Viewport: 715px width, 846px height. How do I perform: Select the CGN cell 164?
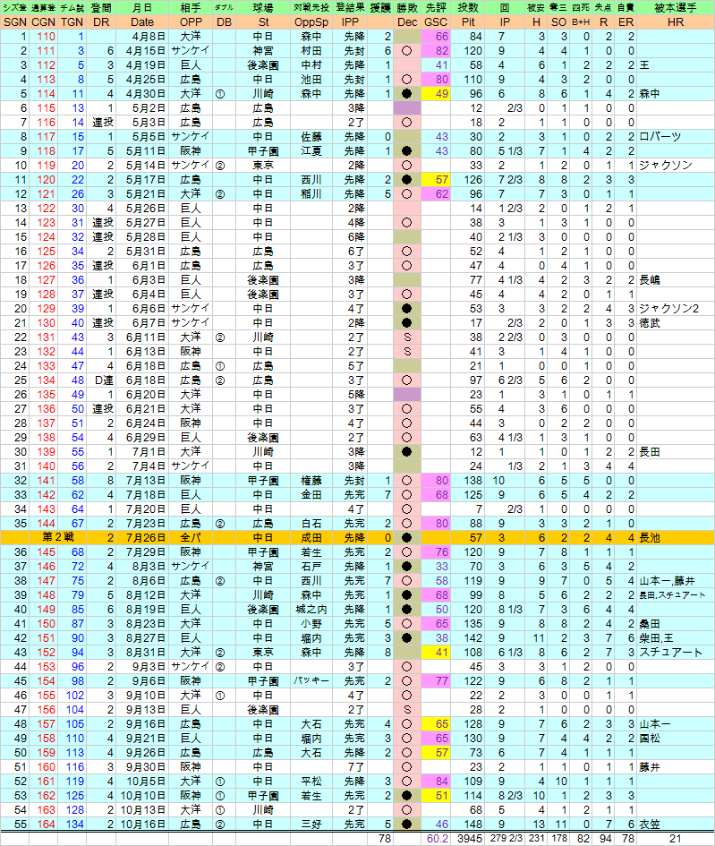[43, 824]
